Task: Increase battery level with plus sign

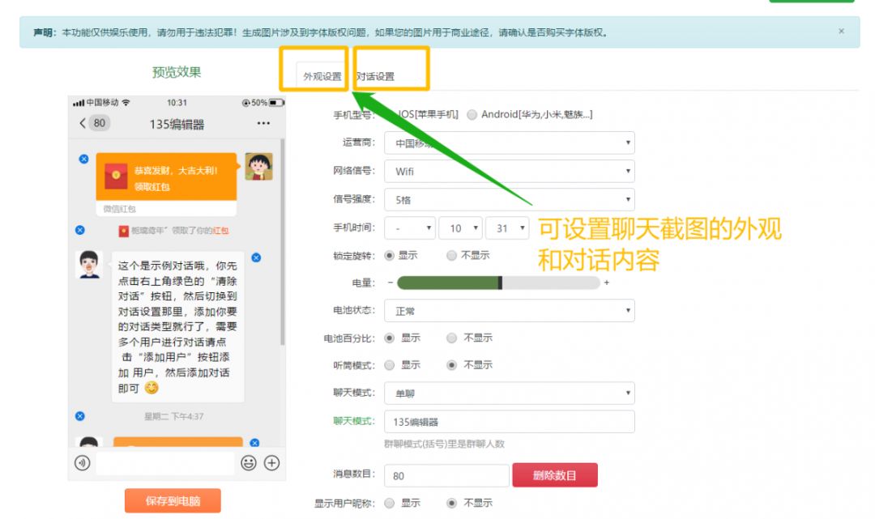Action: [607, 283]
